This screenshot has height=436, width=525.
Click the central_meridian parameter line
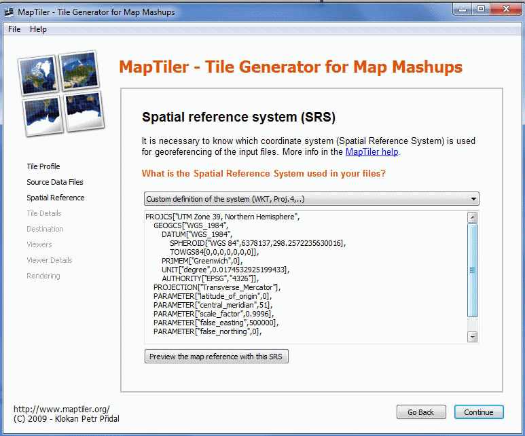pyautogui.click(x=213, y=305)
